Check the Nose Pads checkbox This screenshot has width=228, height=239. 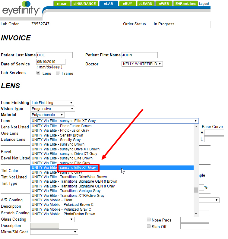149,220
